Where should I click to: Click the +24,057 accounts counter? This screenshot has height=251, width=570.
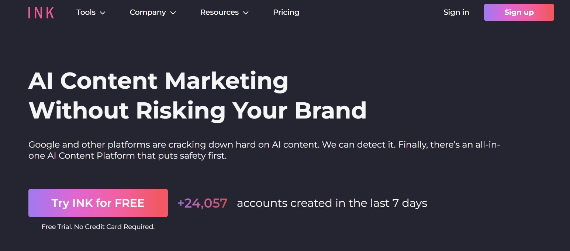click(202, 203)
